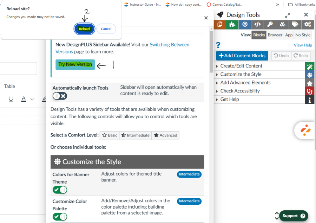
Task: Show more bookmarks chevron
Action: [277, 5]
